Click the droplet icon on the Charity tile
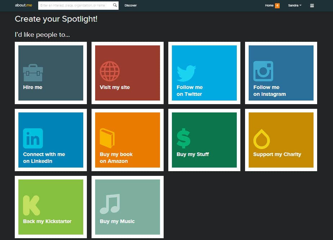This screenshot has width=333, height=240. click(x=262, y=139)
